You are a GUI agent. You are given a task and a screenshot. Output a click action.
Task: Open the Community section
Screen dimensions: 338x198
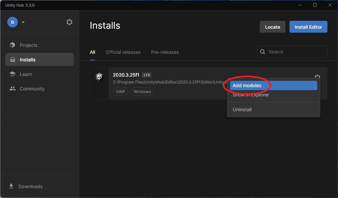40,88
